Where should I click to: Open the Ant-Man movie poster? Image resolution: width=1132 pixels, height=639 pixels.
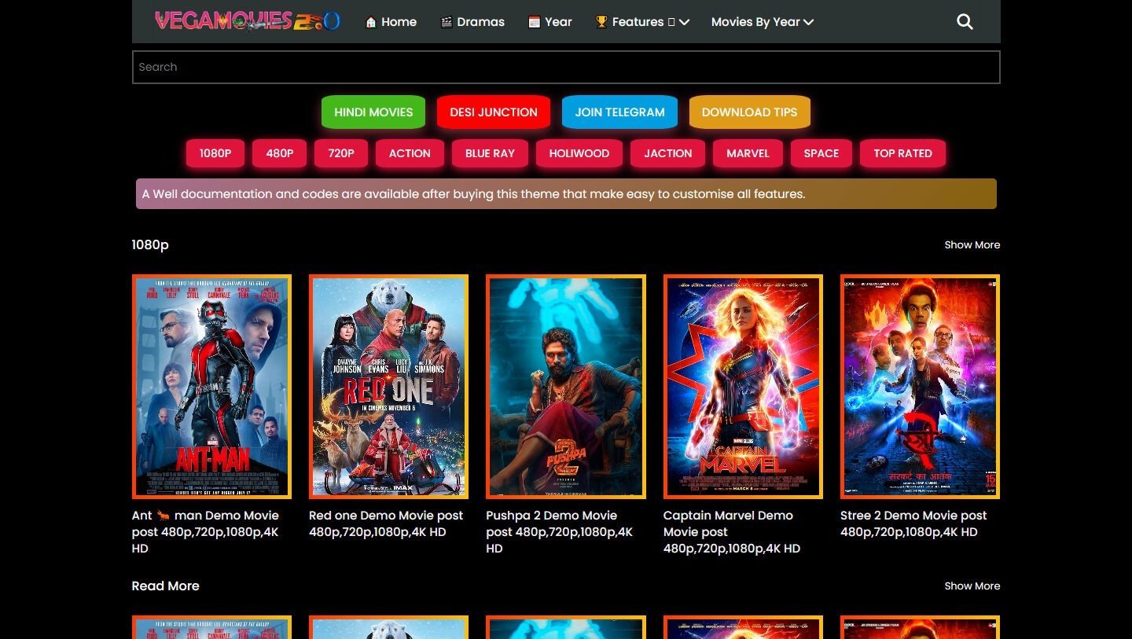pos(211,386)
